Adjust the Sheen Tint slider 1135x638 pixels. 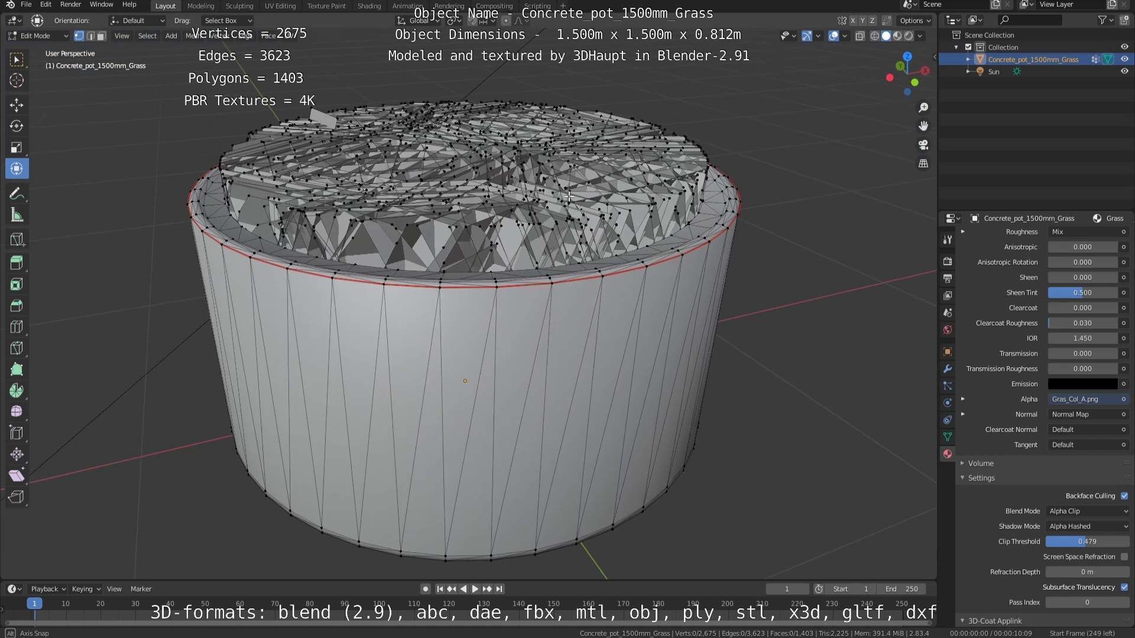(1082, 293)
